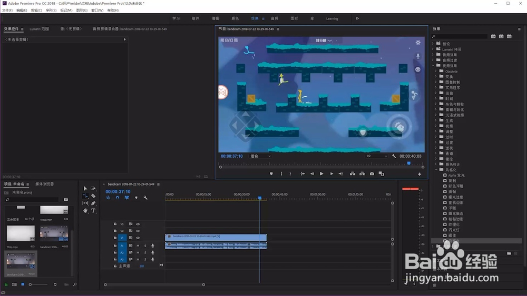Screen dimensions: 527x296
Task: Click the Lift button
Action: pos(352,173)
